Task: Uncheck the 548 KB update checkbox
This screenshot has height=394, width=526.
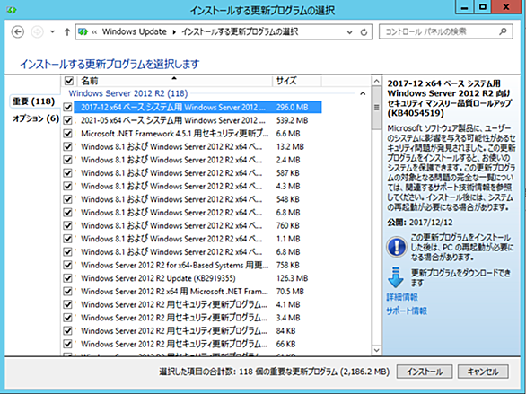Action: pos(67,199)
